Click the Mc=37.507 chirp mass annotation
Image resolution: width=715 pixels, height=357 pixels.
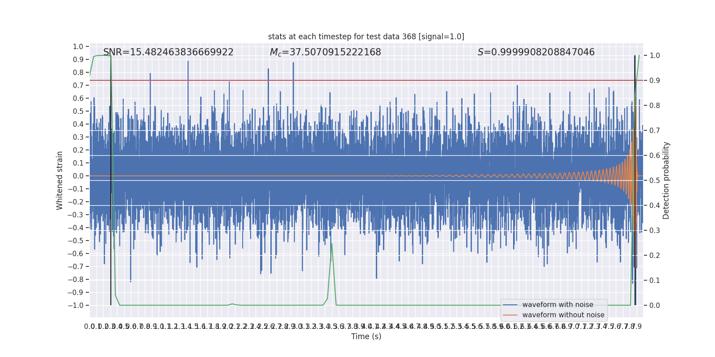(x=325, y=52)
